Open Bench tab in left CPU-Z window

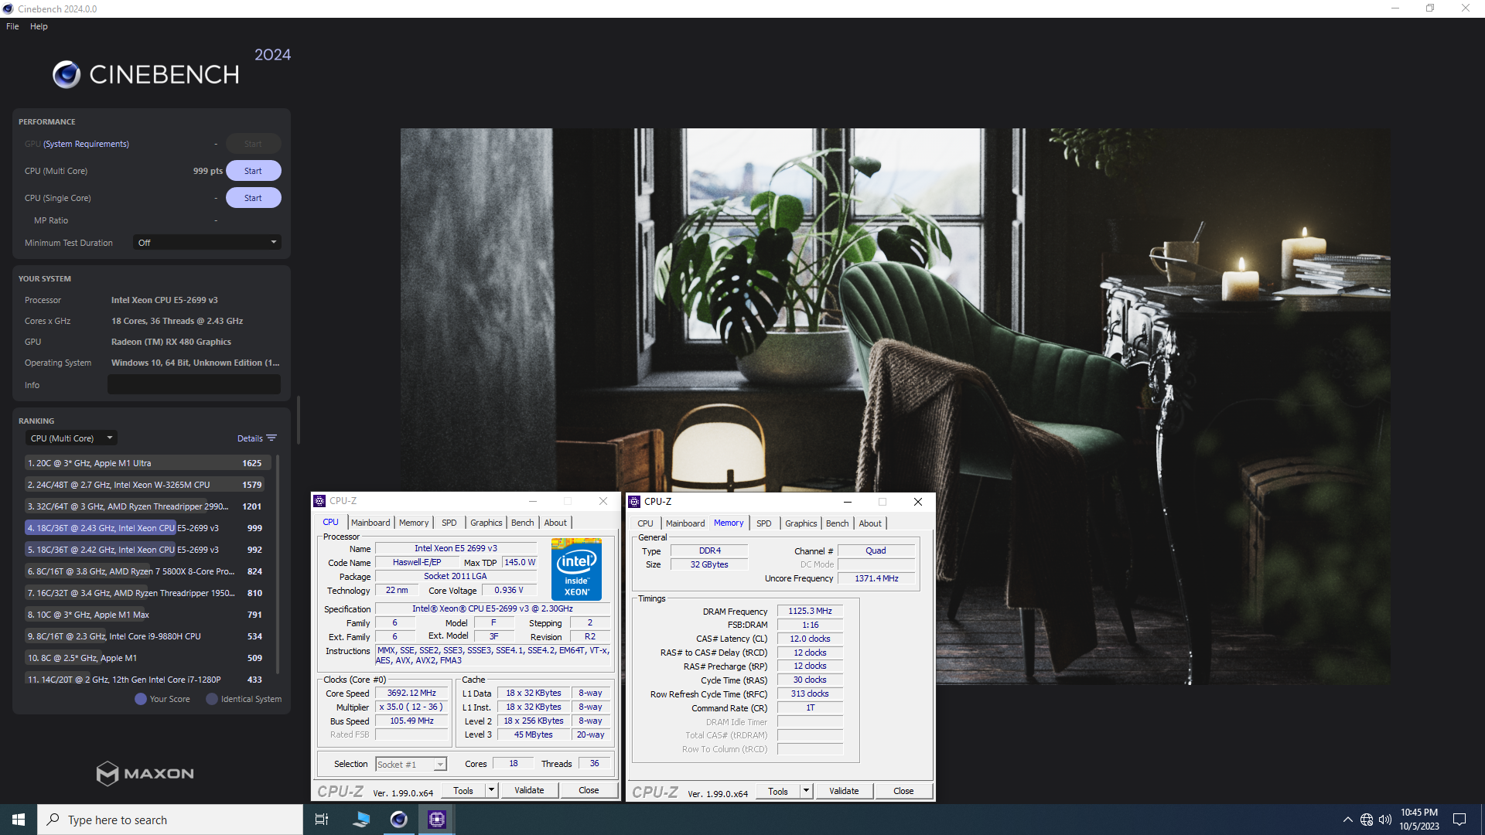point(523,523)
